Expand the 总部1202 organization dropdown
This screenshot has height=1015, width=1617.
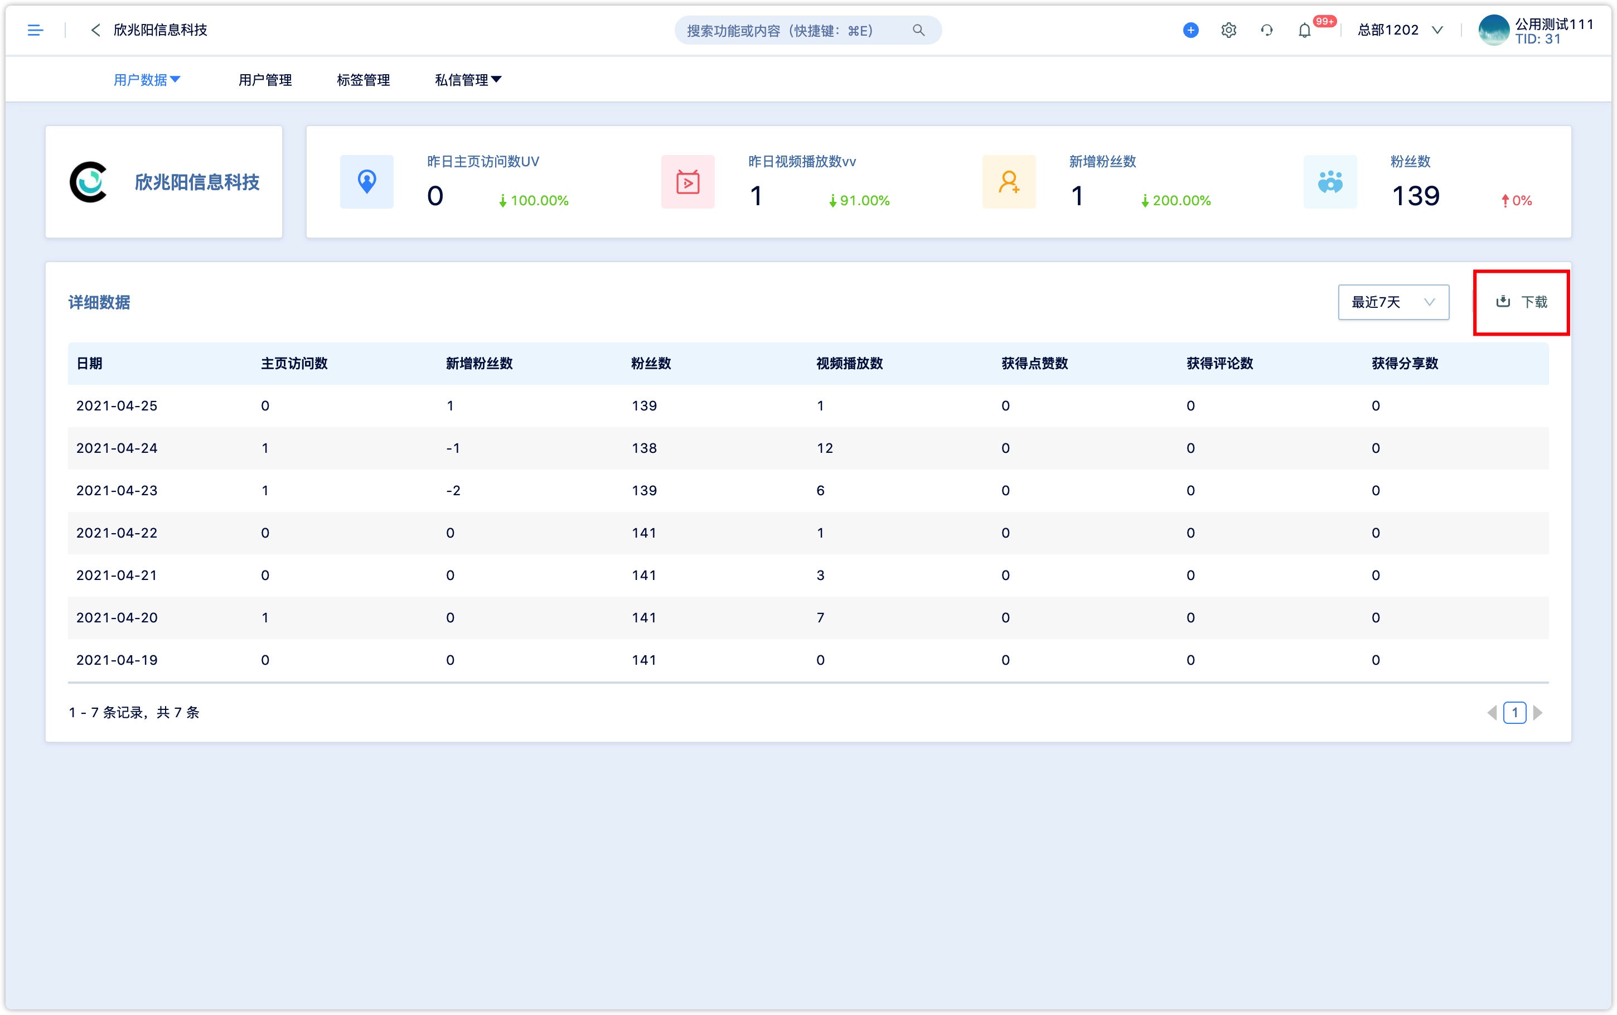[1400, 30]
